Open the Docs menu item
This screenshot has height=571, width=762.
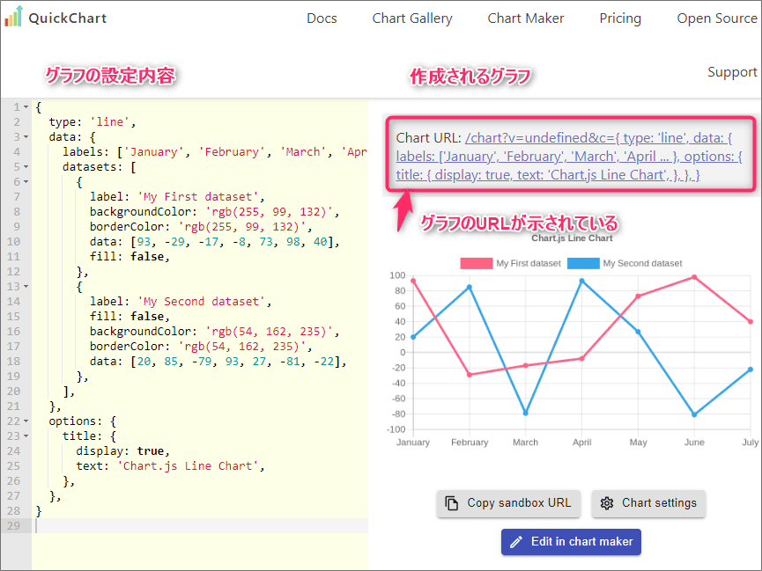pos(322,18)
